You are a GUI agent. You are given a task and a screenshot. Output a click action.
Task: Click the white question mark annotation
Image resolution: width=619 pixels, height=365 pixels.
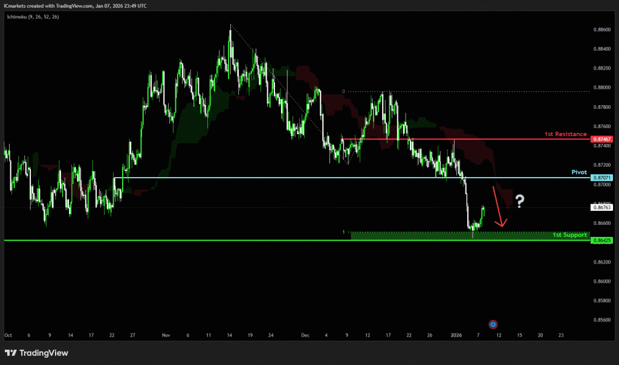pos(519,201)
